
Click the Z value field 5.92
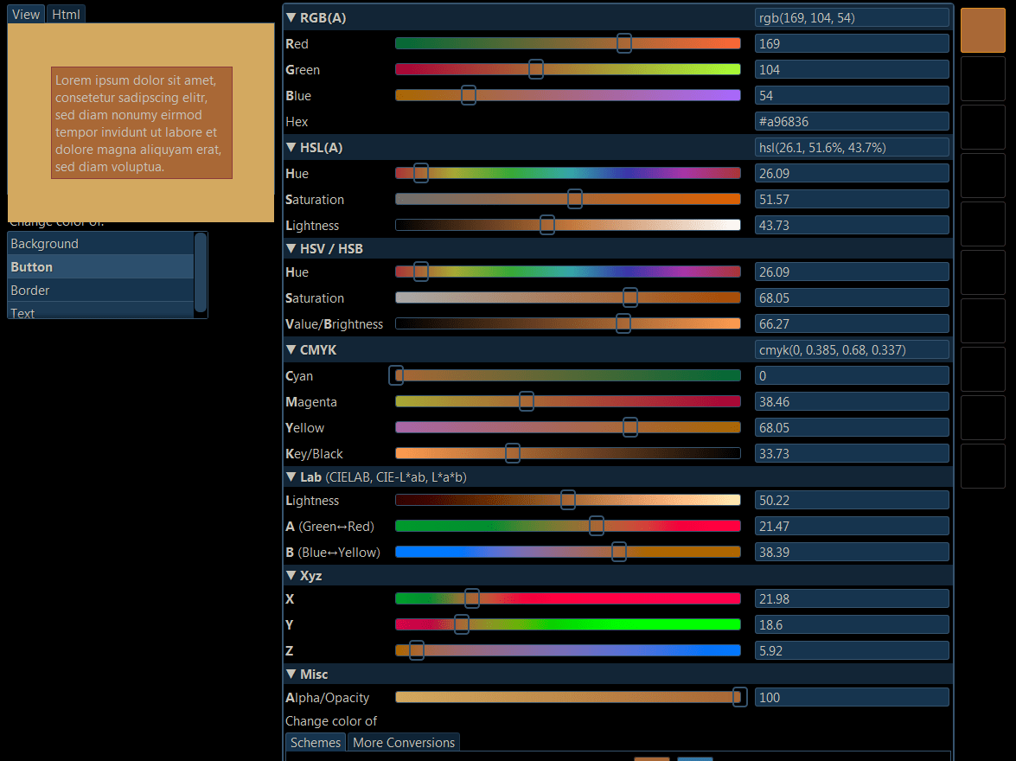pyautogui.click(x=852, y=651)
